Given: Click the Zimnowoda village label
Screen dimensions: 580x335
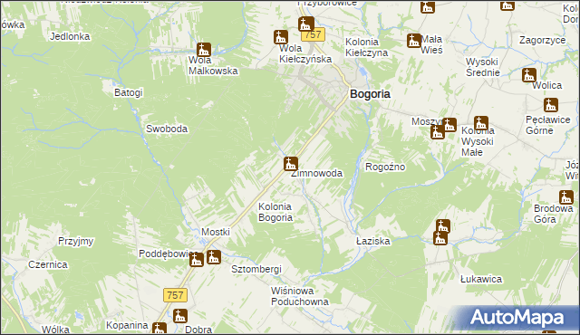Looking at the screenshot, I should (316, 173).
